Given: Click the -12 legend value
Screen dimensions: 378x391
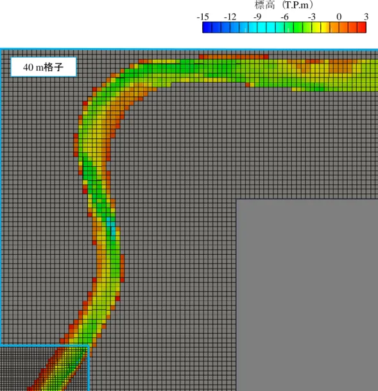Looking at the screenshot, I should 230,17.
